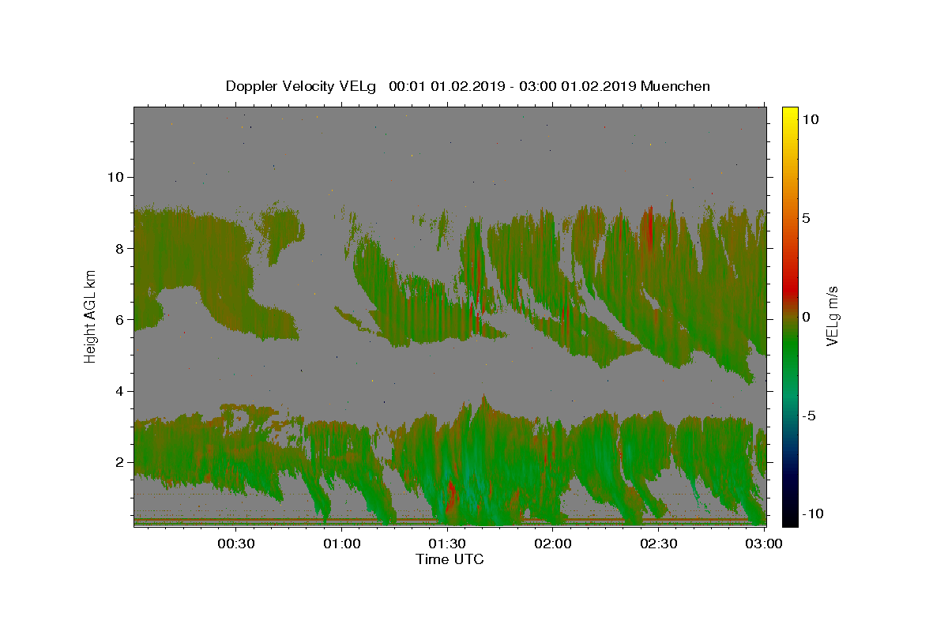Click the 01:30 time tick label
The height and width of the screenshot is (632, 948).
(x=448, y=544)
